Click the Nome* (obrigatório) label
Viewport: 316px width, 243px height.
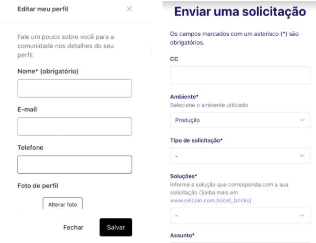pyautogui.click(x=48, y=71)
